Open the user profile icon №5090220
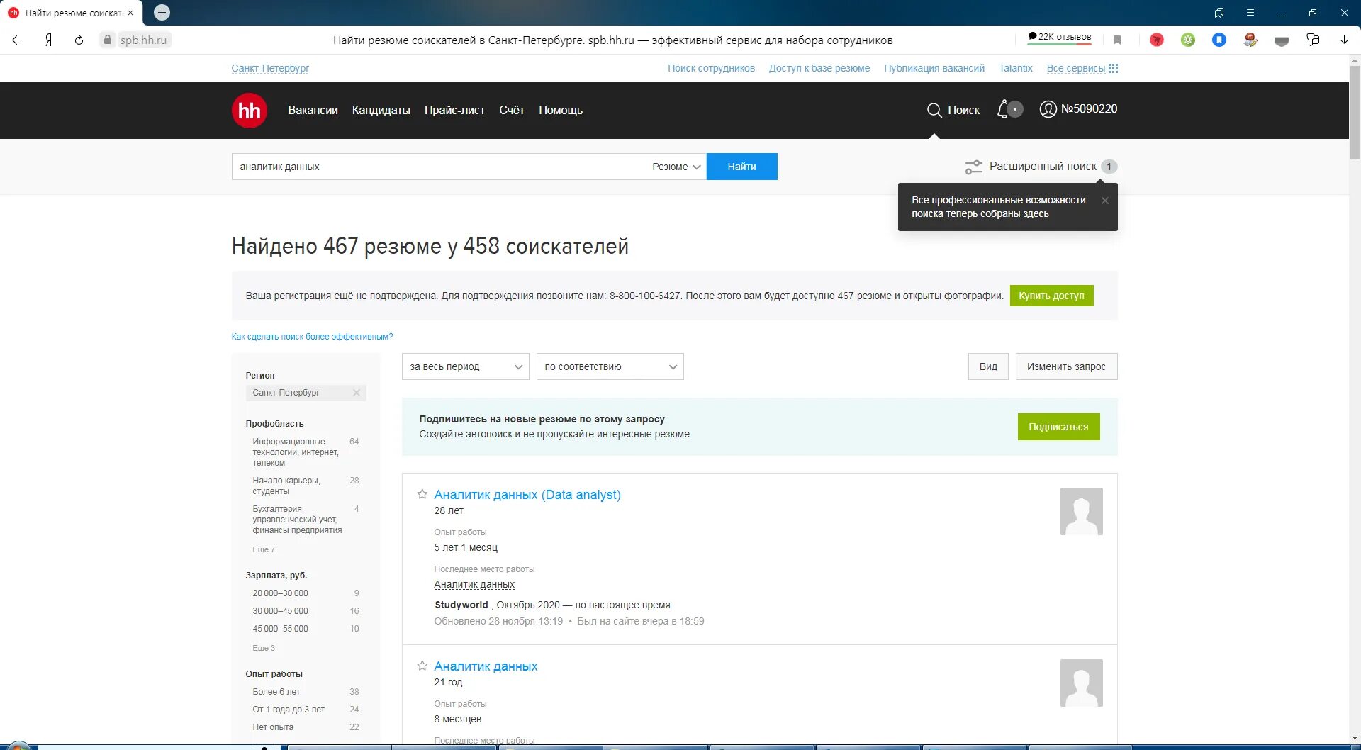Image resolution: width=1361 pixels, height=750 pixels. pyautogui.click(x=1048, y=109)
